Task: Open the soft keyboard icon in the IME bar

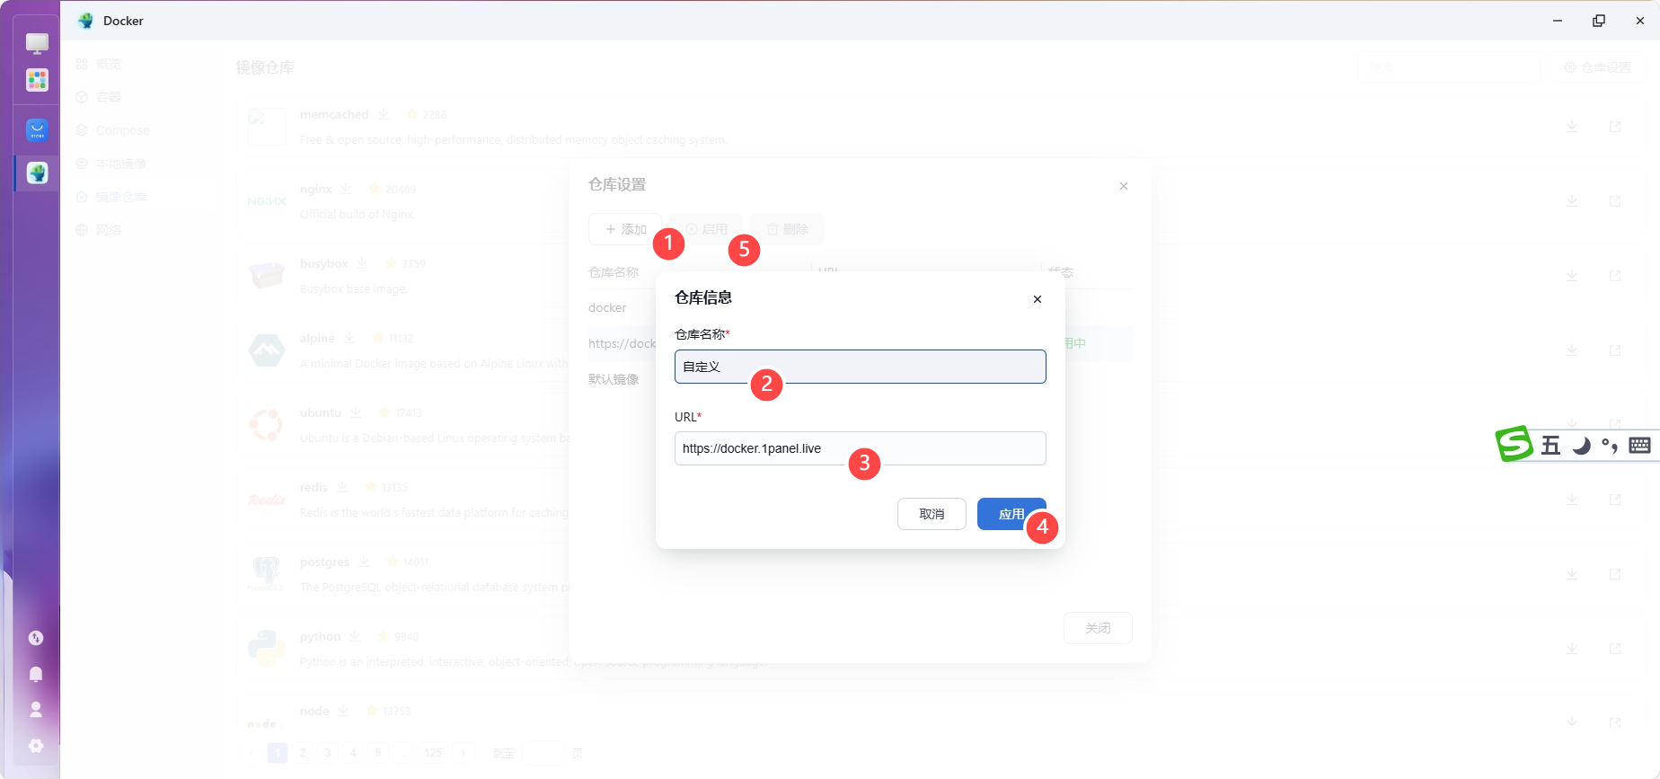Action: (1639, 446)
